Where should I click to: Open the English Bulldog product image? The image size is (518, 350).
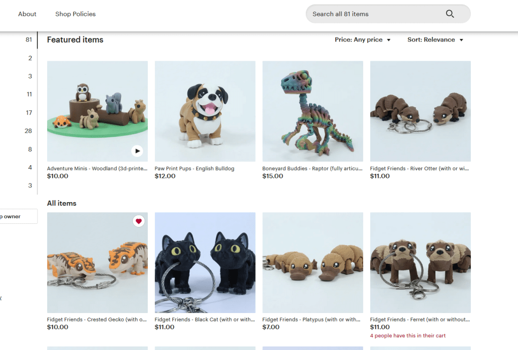click(205, 111)
